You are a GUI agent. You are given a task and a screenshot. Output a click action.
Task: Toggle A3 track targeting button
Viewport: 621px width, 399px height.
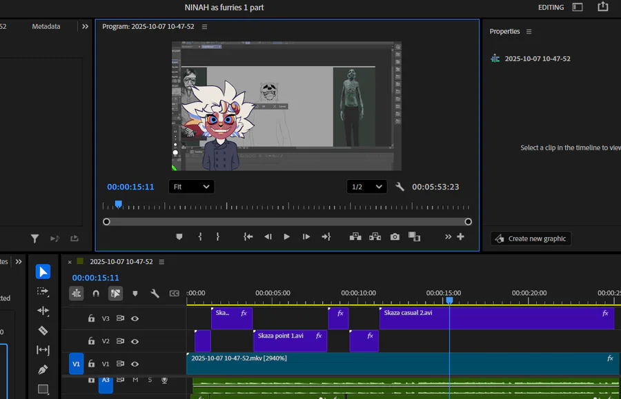coord(106,384)
